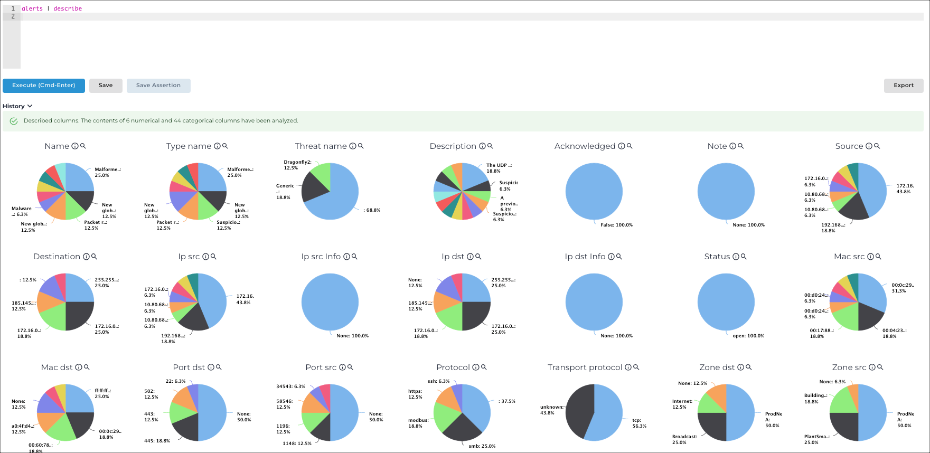Click into the query editor second line
The height and width of the screenshot is (453, 930).
(472, 16)
